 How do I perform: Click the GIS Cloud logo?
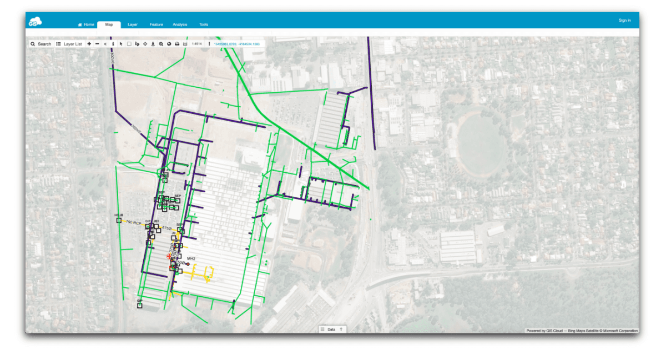36,22
